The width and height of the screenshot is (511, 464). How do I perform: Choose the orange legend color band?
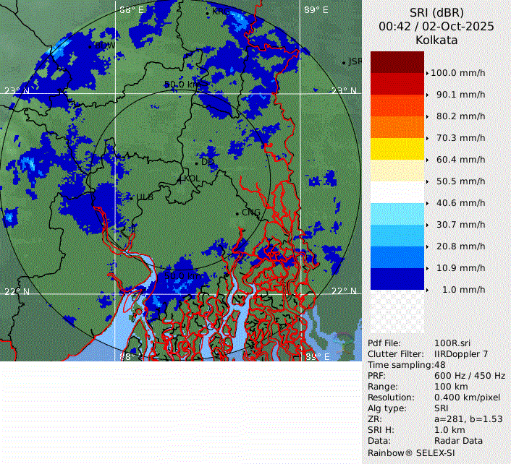tap(397, 127)
